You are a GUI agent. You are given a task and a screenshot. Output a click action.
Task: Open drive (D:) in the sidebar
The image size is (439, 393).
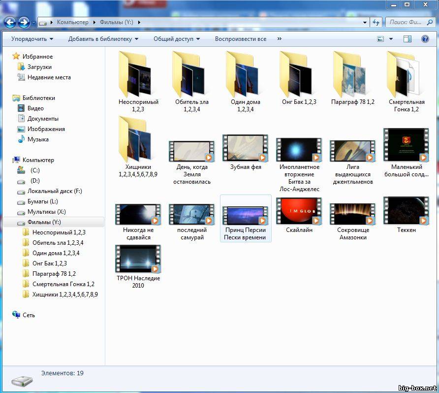coord(35,181)
